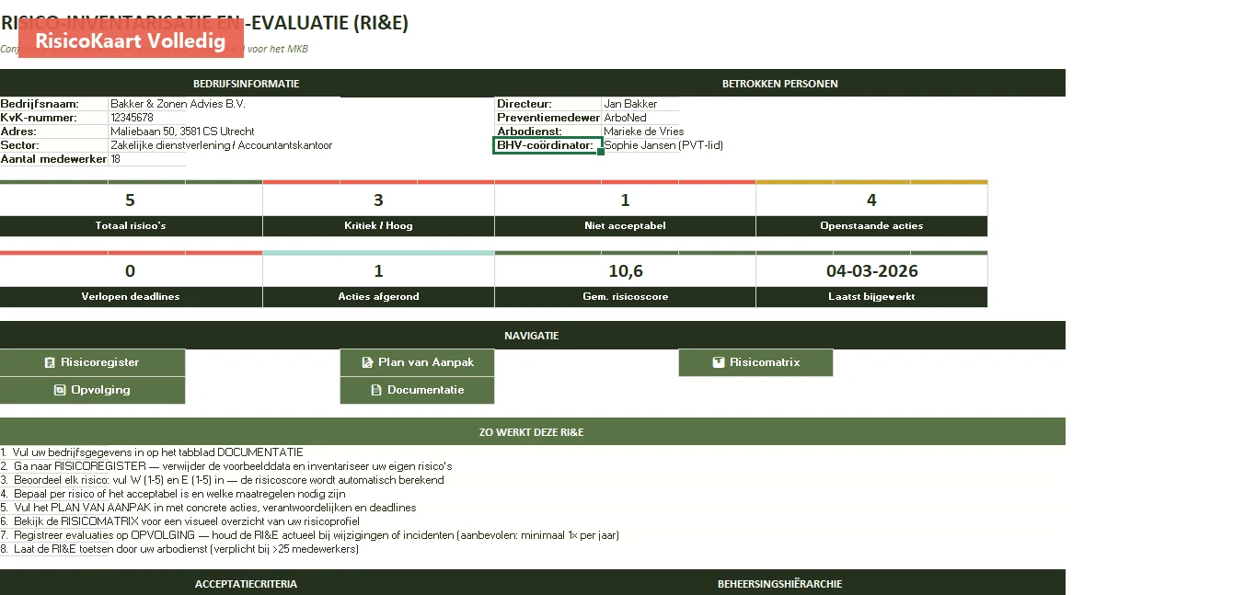Select the value 1 above Niet acceptabel
This screenshot has width=1245, height=595.
pos(625,200)
